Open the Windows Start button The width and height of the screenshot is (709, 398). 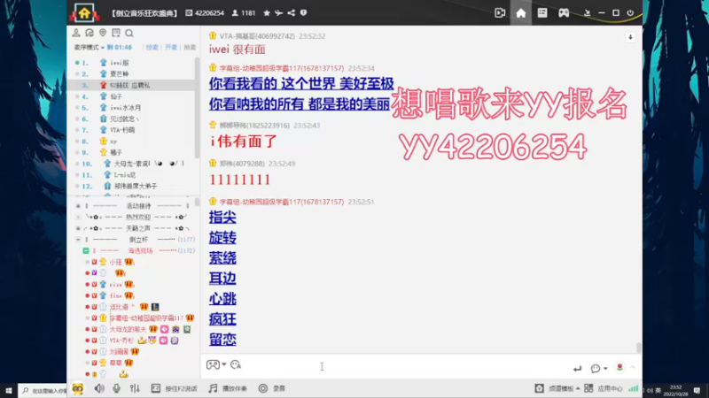point(9,390)
